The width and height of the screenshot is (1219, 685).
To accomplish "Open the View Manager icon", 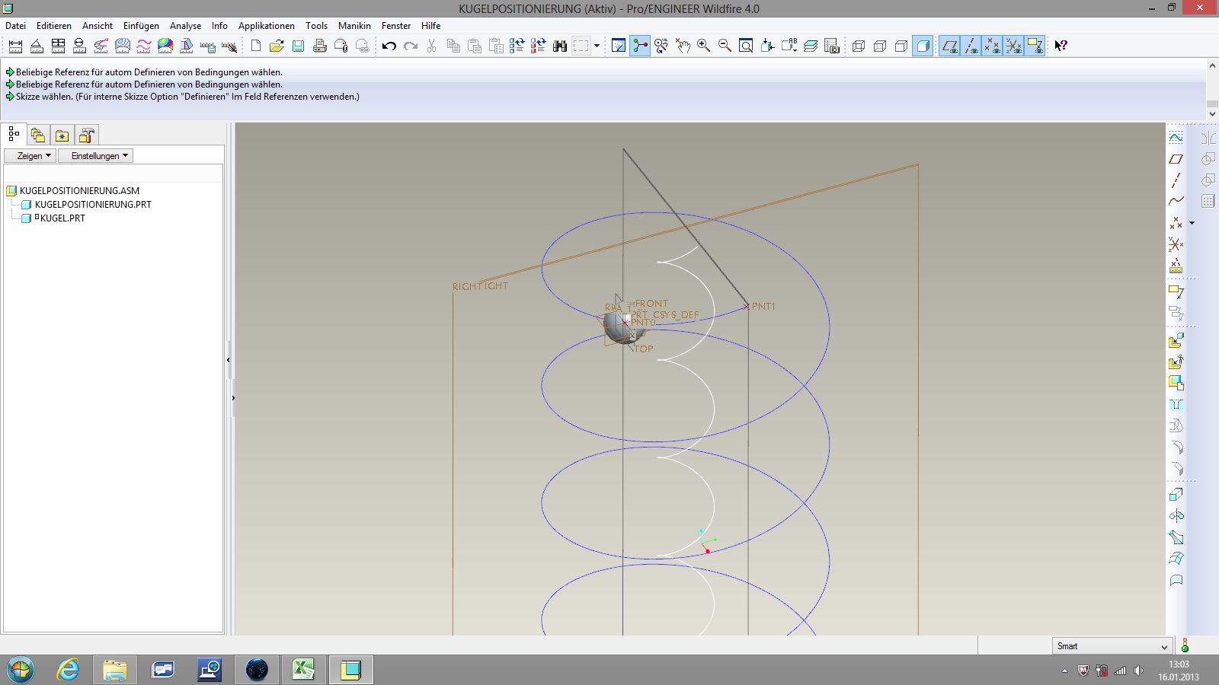I will pos(832,46).
